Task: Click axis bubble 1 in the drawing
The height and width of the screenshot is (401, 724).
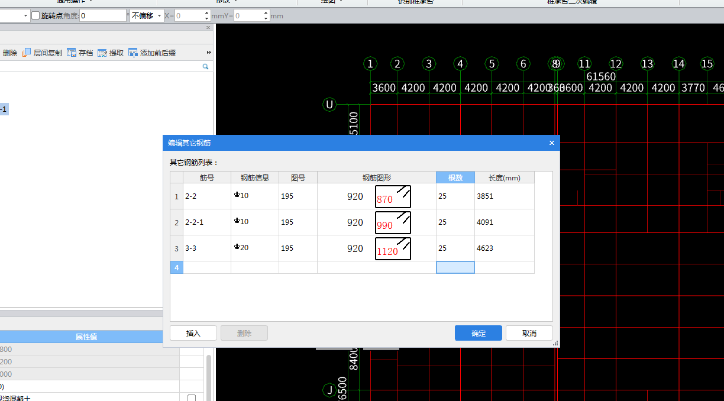Action: pyautogui.click(x=370, y=63)
